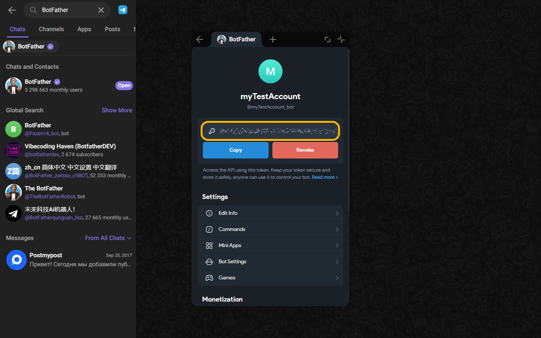Expand the Edit Info settings row
The image size is (541, 338).
[x=270, y=213]
